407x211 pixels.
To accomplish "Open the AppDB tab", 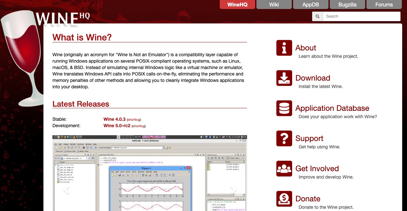I will tap(311, 4).
